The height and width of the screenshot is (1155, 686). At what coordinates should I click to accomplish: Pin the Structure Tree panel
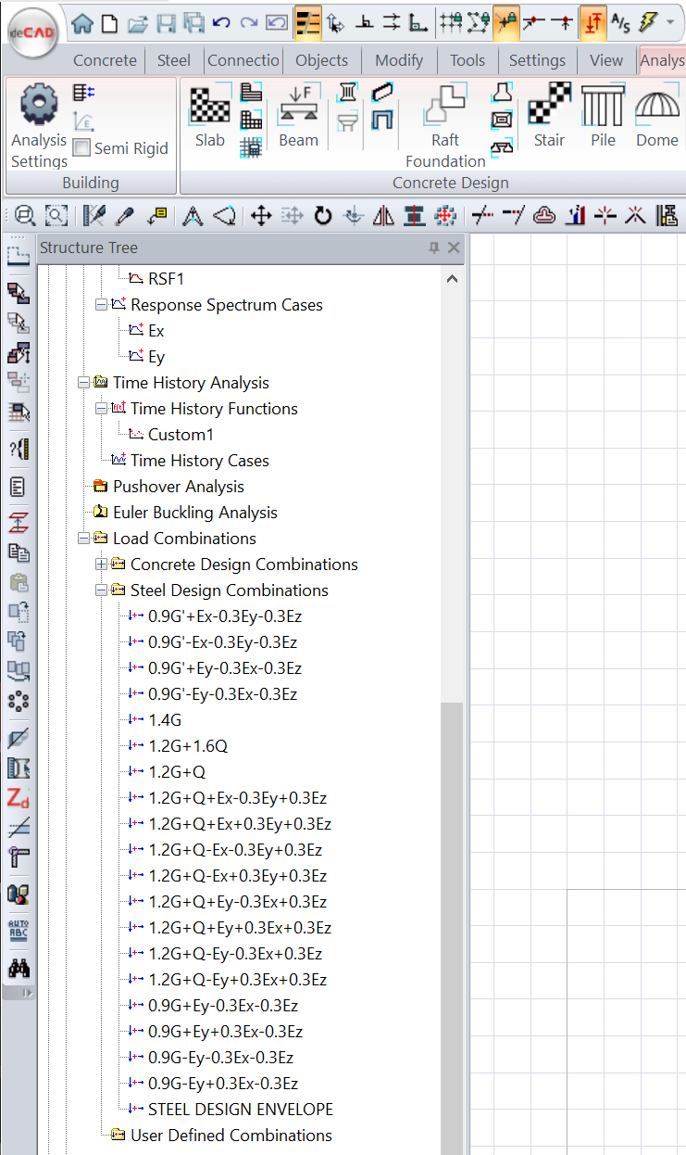pos(434,247)
